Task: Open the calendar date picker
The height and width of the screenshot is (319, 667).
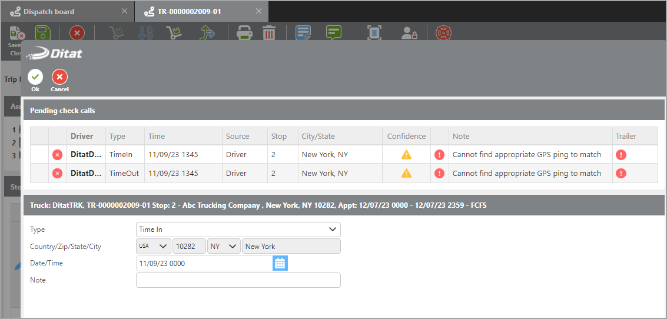Action: 280,264
